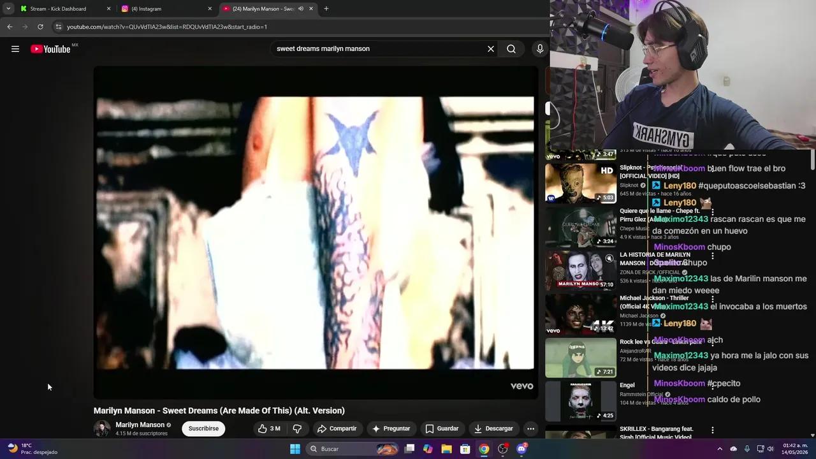The image size is (816, 459).
Task: Open Task View on the taskbar
Action: click(409, 449)
